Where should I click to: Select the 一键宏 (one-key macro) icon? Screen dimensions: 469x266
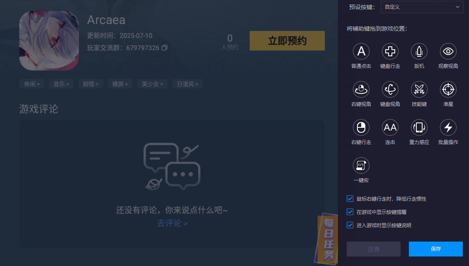pyautogui.click(x=361, y=165)
